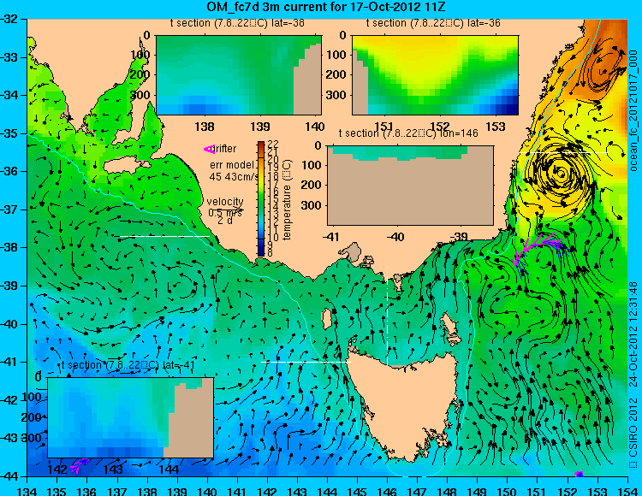Click the '-40' tick of the lon=146 section
This screenshot has height=496, width=642.
pos(396,236)
